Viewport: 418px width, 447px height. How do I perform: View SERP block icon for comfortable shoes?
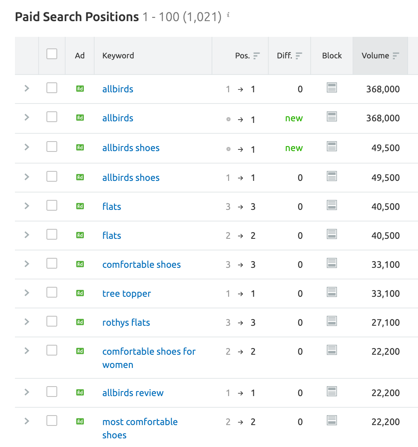tap(332, 263)
